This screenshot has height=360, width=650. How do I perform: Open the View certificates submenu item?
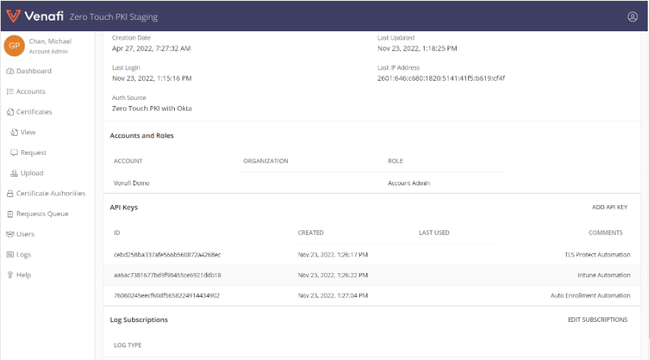click(27, 133)
